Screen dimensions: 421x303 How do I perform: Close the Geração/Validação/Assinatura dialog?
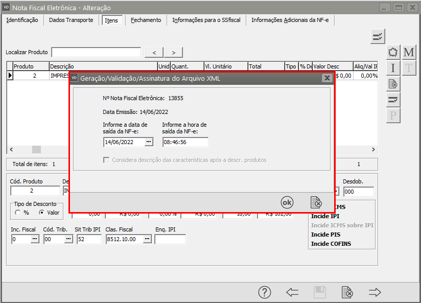pos(327,78)
